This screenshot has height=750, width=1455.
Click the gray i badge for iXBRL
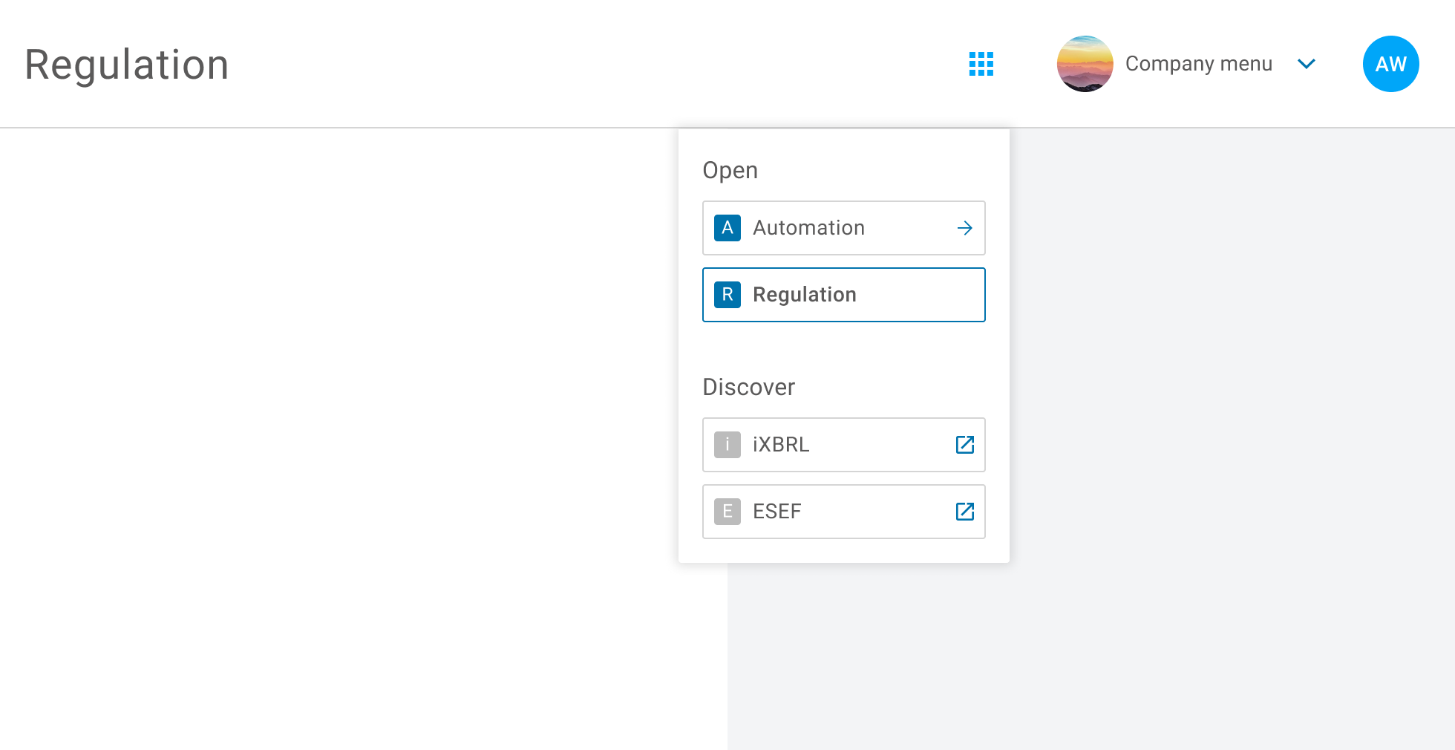pos(727,445)
